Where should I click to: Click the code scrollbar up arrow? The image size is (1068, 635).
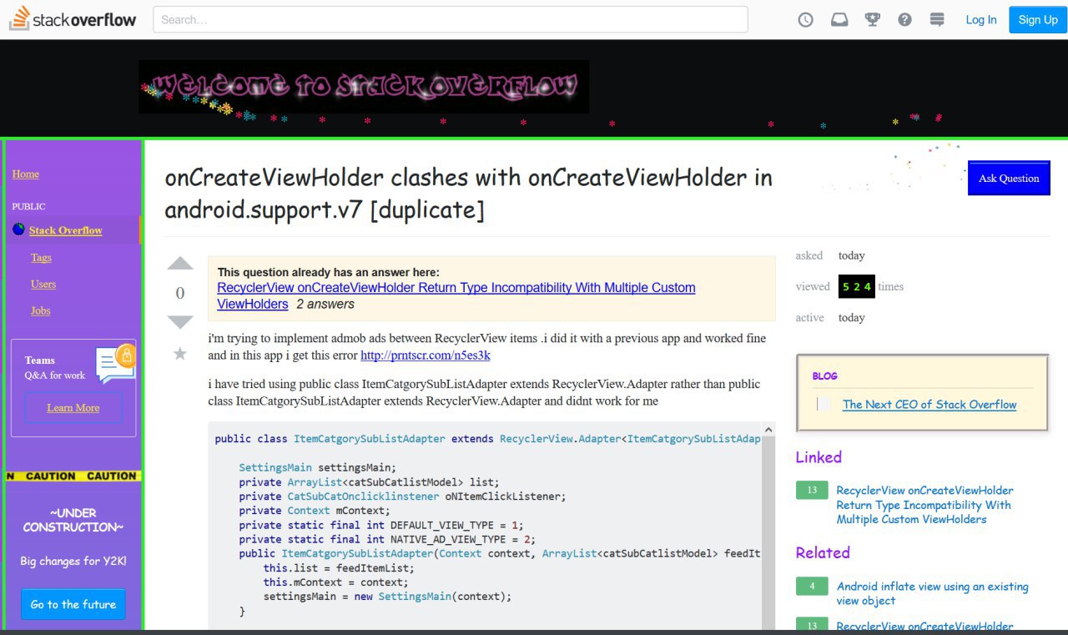point(768,430)
